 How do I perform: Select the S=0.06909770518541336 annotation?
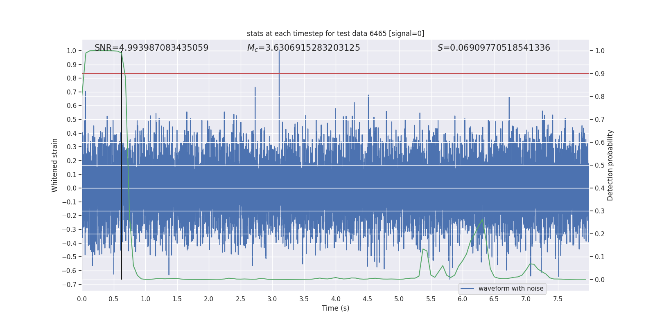(494, 48)
